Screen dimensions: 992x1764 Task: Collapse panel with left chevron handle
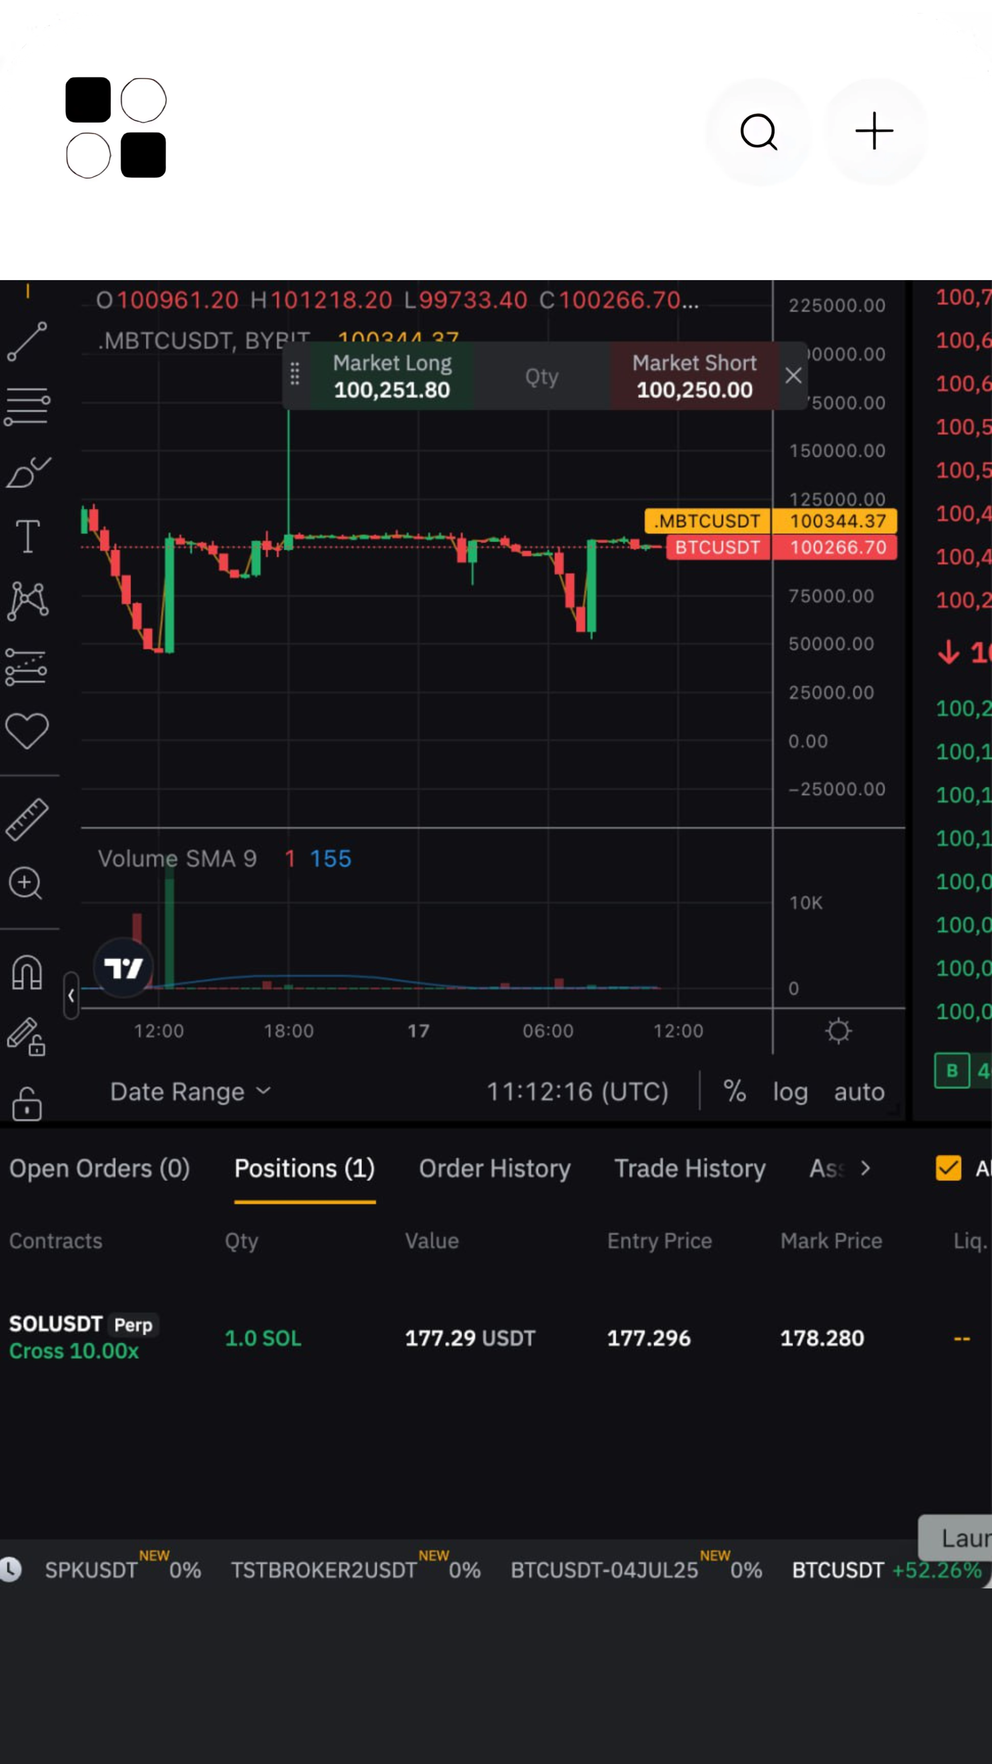(x=71, y=996)
